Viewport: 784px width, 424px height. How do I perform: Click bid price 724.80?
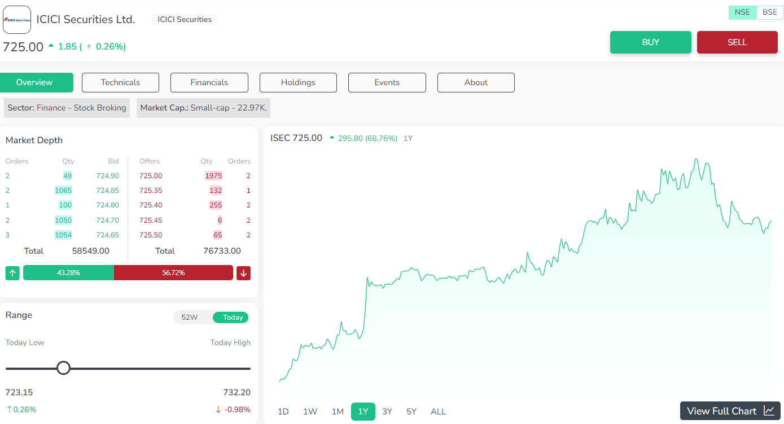tap(107, 205)
